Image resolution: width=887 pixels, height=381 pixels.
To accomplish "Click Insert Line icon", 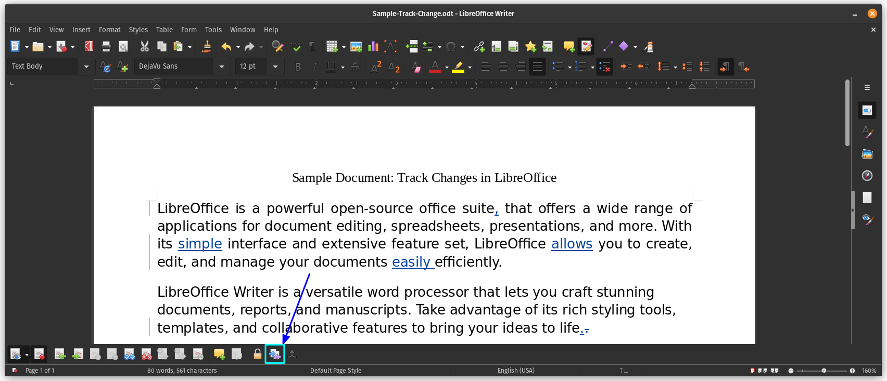I will click(607, 46).
